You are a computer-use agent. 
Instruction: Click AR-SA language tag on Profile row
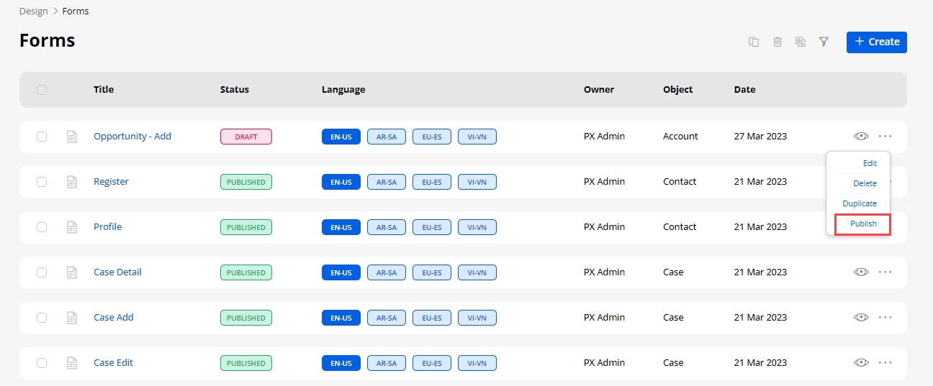[x=387, y=227]
